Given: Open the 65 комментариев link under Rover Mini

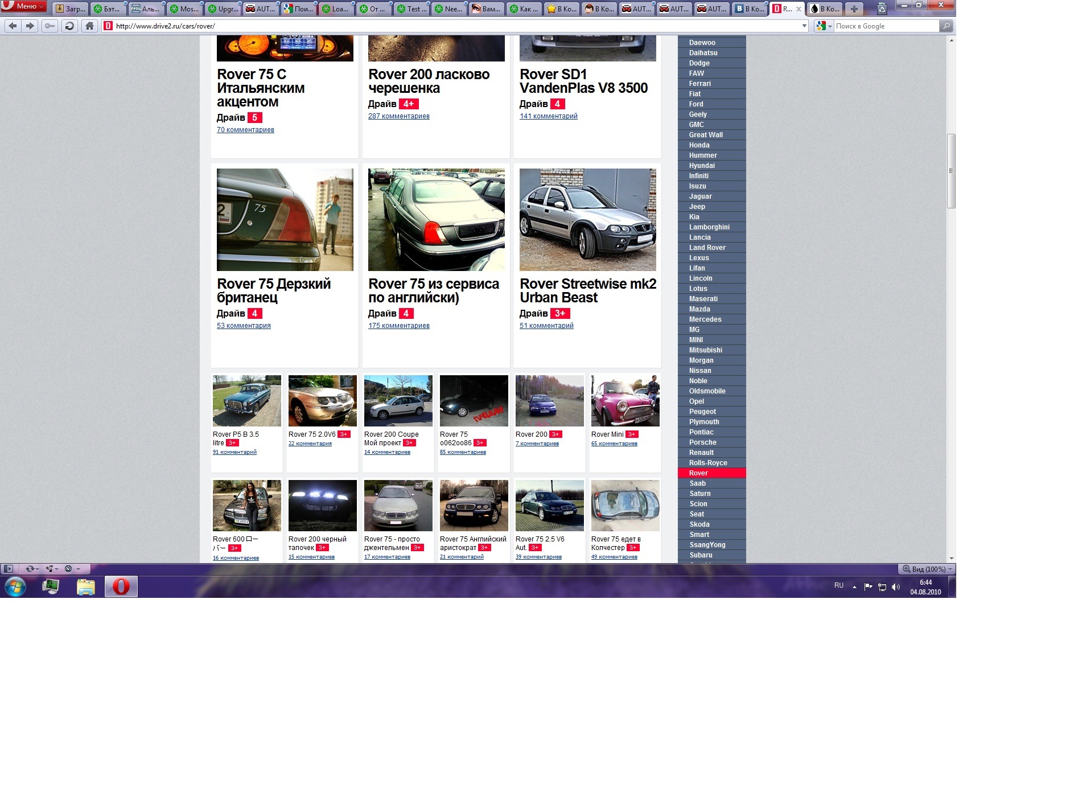Looking at the screenshot, I should point(614,444).
